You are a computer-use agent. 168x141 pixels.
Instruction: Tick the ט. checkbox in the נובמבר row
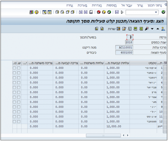pyautogui.click(x=14, y=73)
